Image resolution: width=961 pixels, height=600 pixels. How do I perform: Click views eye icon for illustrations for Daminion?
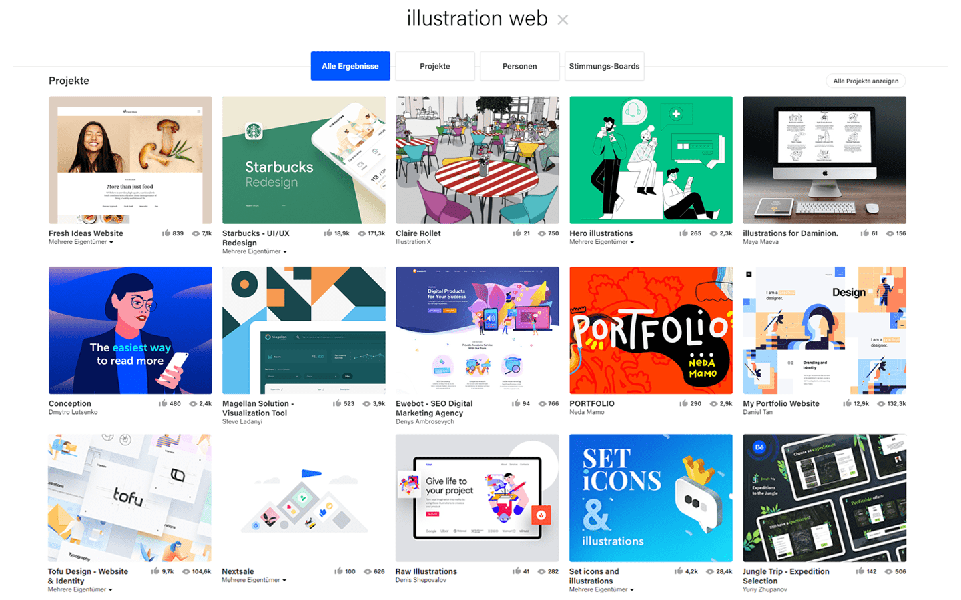[x=890, y=233]
